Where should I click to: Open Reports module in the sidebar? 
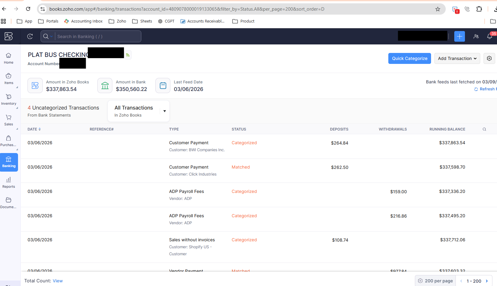(x=9, y=182)
